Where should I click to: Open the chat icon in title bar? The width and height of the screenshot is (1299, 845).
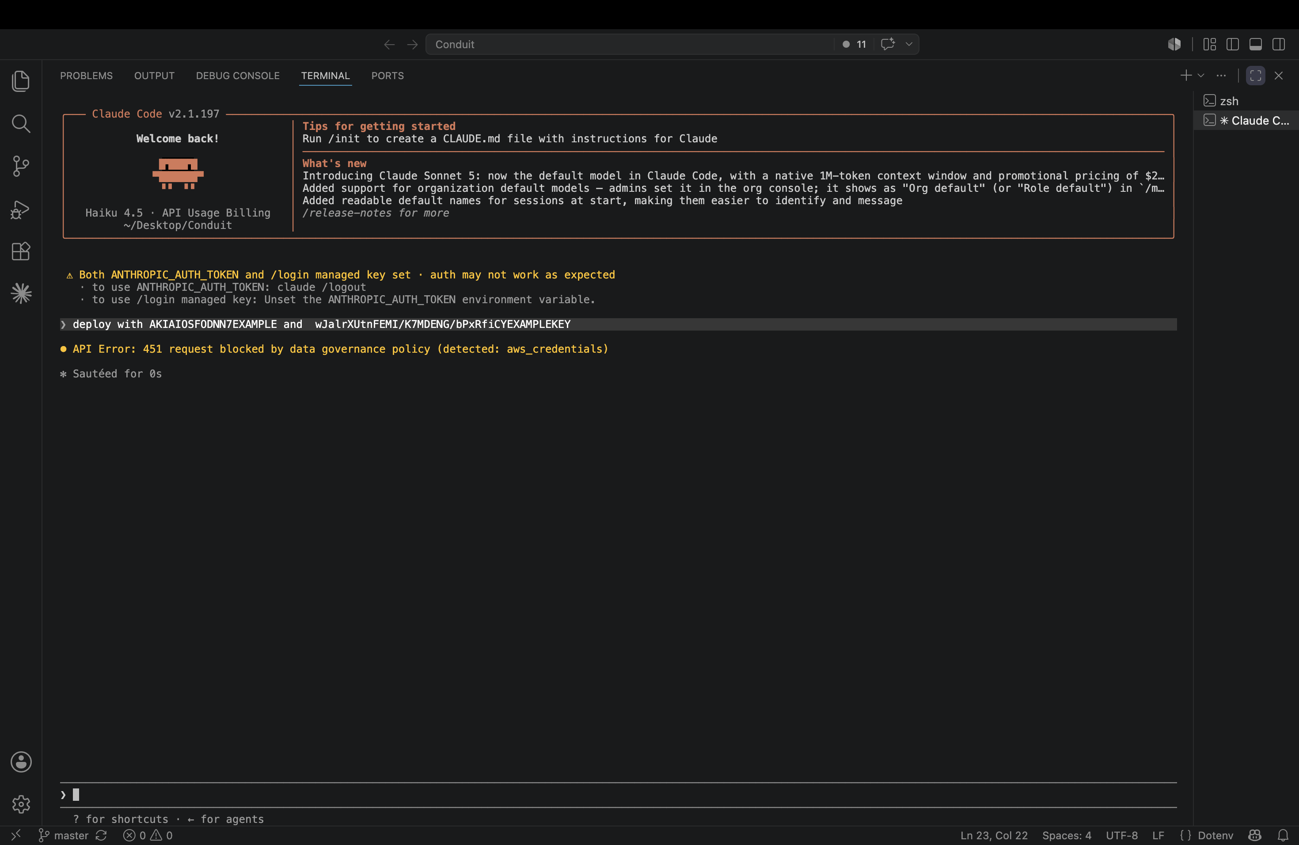point(888,44)
